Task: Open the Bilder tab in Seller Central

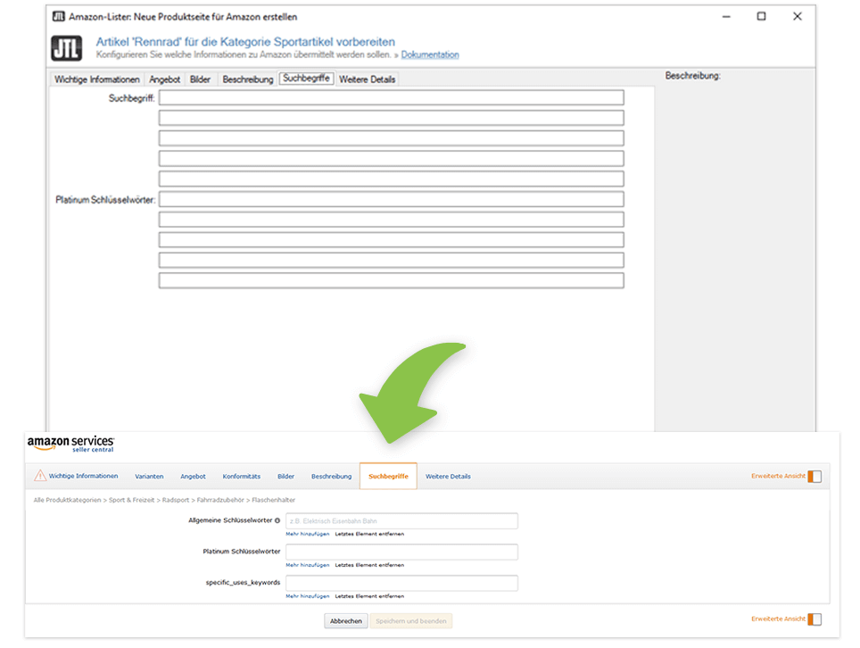Action: click(x=285, y=476)
